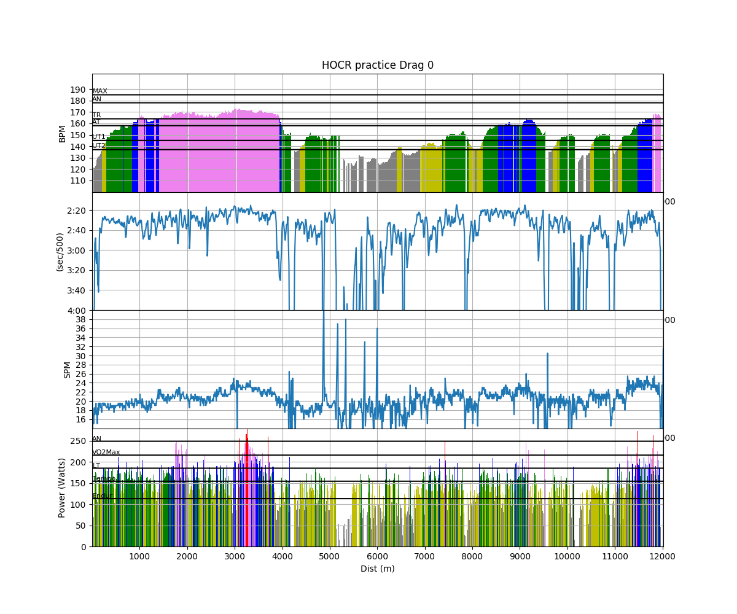737x614 pixels.
Task: Click the TR heart rate zone label
Action: 96,115
